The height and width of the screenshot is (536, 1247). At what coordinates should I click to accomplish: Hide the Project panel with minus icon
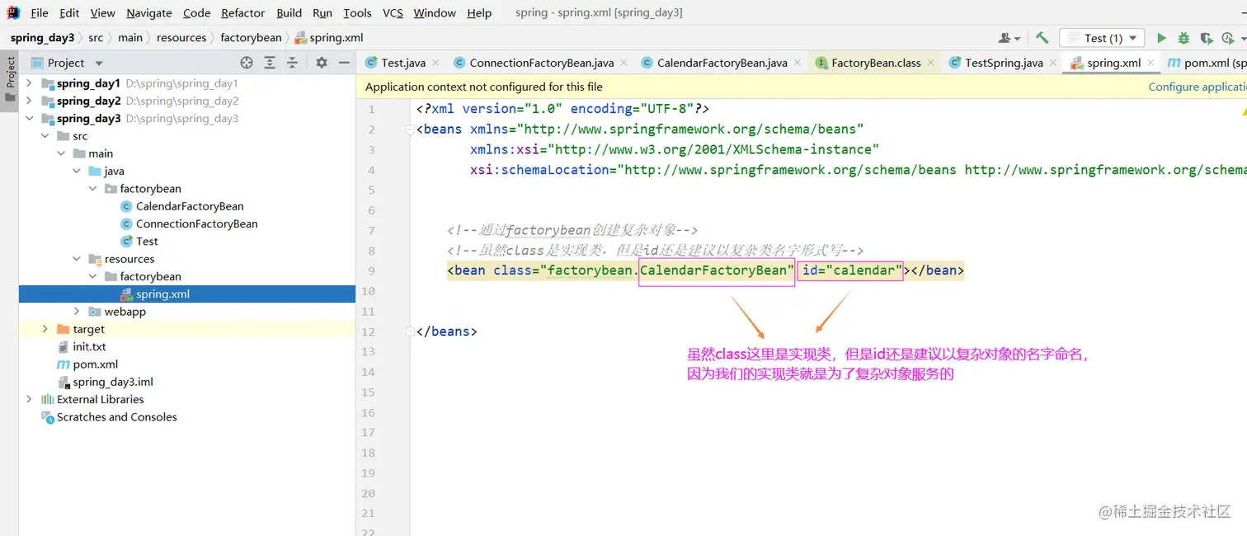coord(344,63)
